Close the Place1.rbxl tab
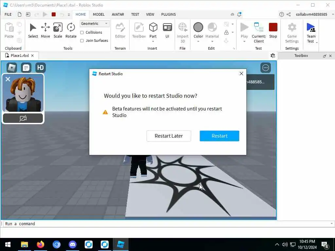 pyautogui.click(x=32, y=56)
